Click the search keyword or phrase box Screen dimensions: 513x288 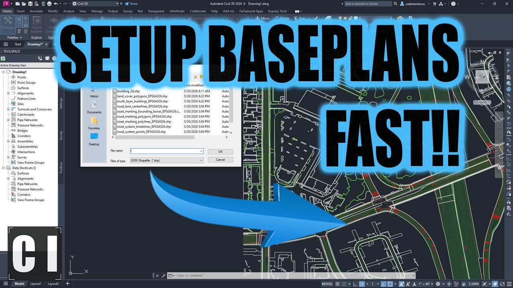[x=368, y=4]
